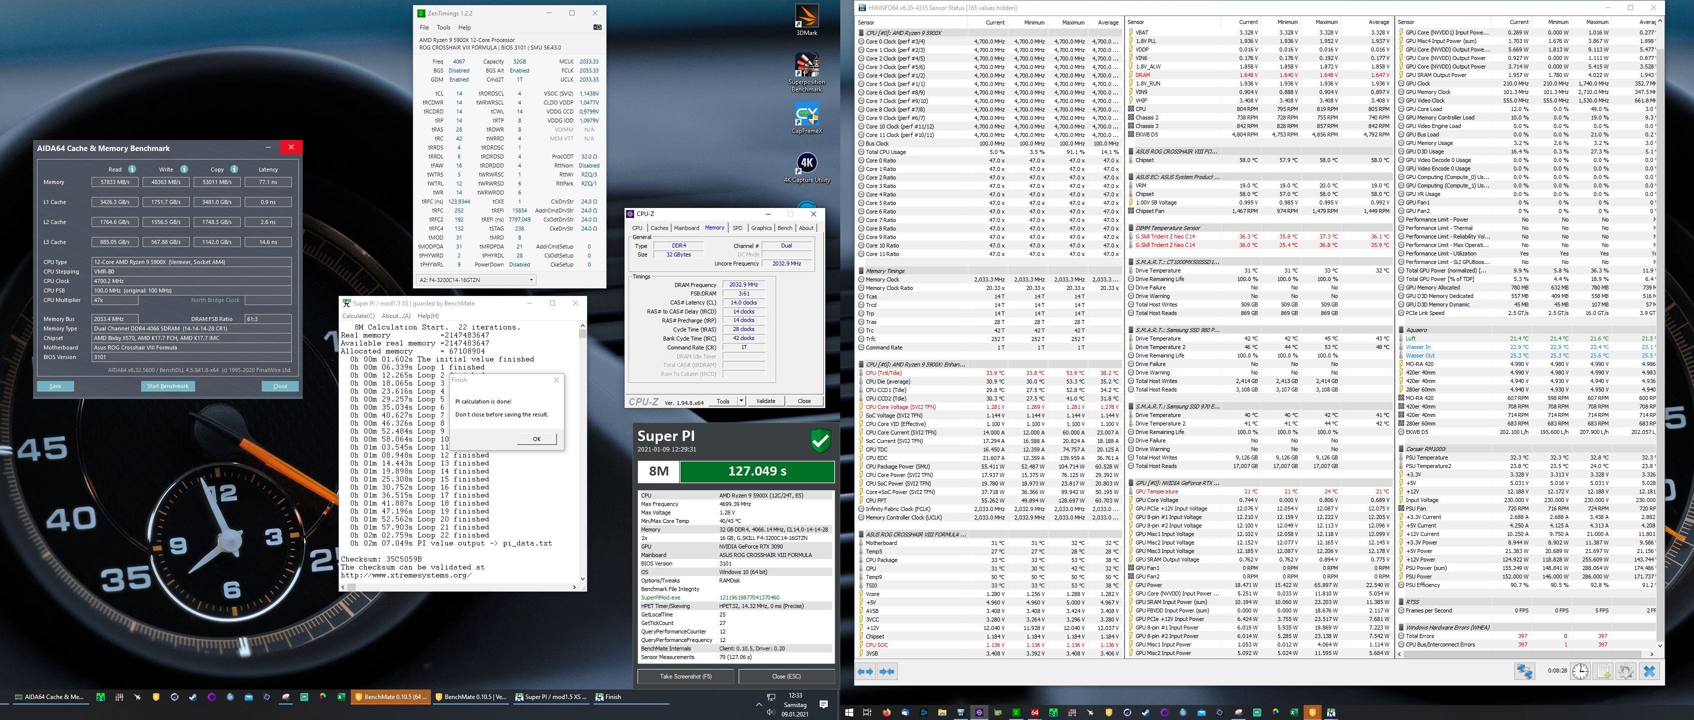Open ZenTimings Tools menu

click(443, 27)
